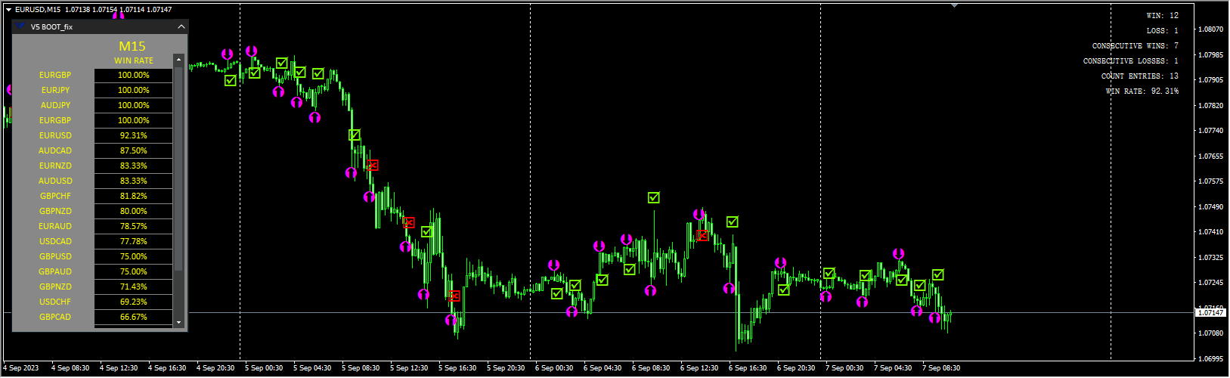
Task: Click the 69.23% win rate cell
Action: pyautogui.click(x=133, y=302)
